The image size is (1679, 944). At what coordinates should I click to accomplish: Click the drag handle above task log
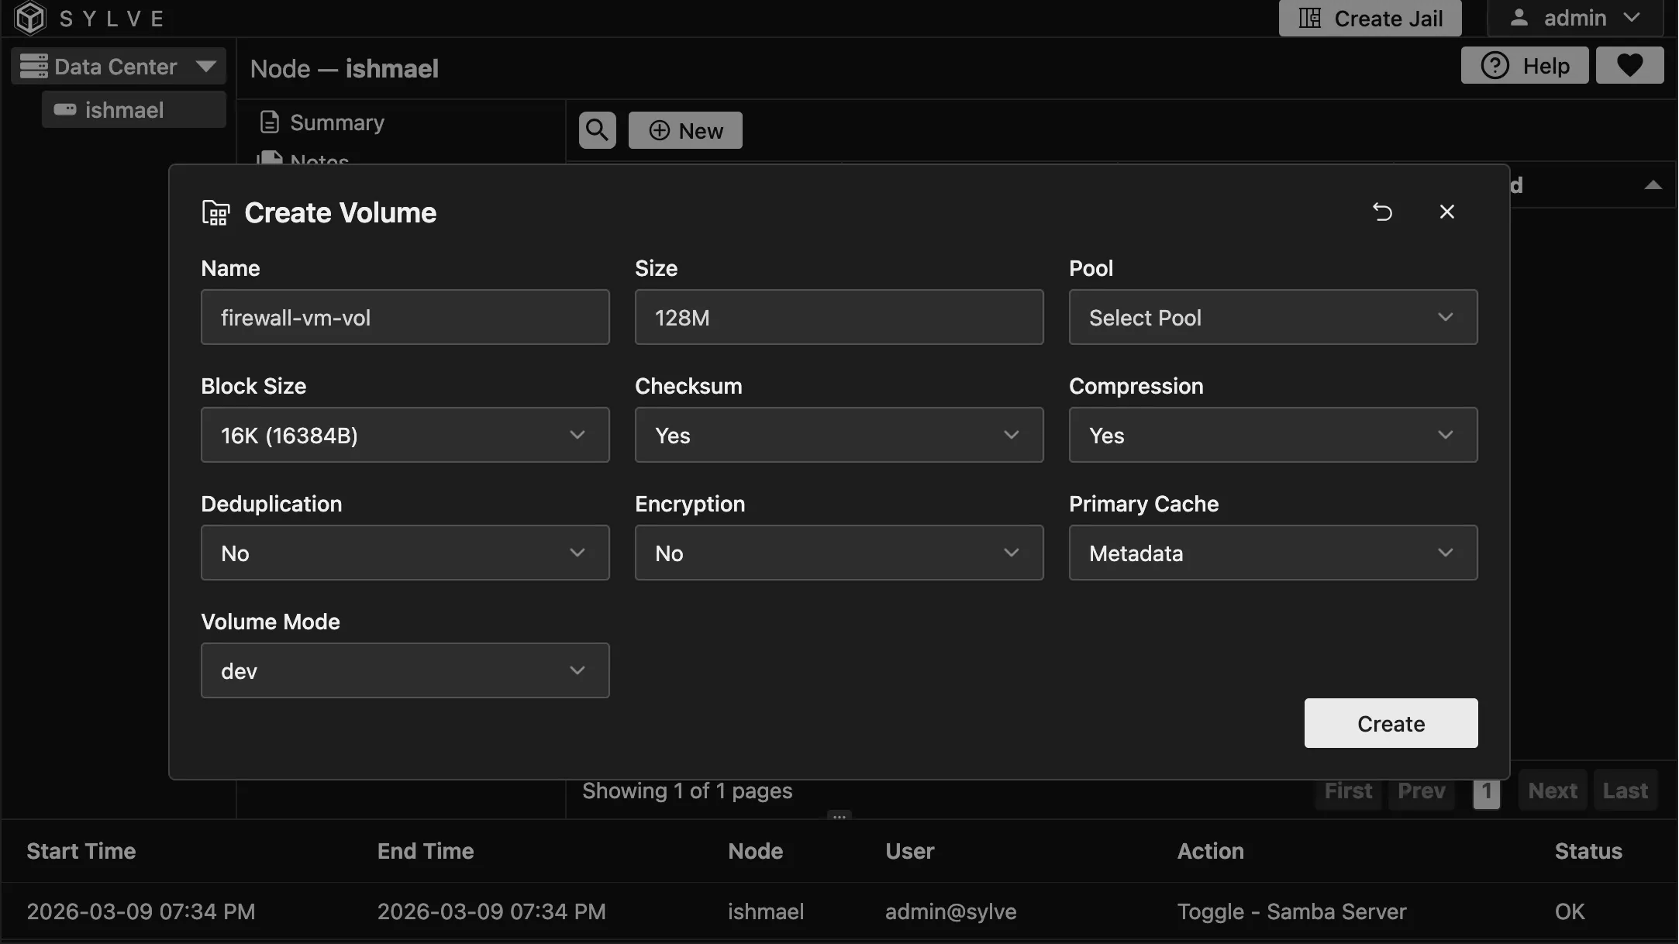tap(839, 815)
